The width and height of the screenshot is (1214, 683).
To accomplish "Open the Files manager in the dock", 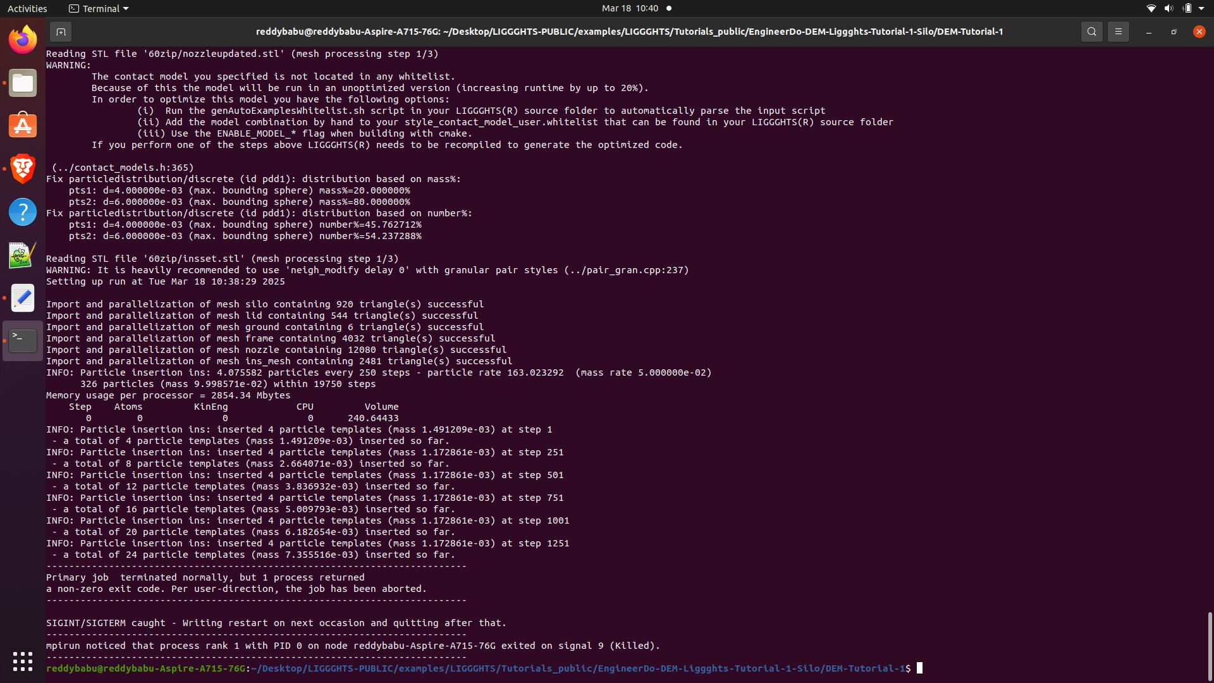I will (x=23, y=83).
